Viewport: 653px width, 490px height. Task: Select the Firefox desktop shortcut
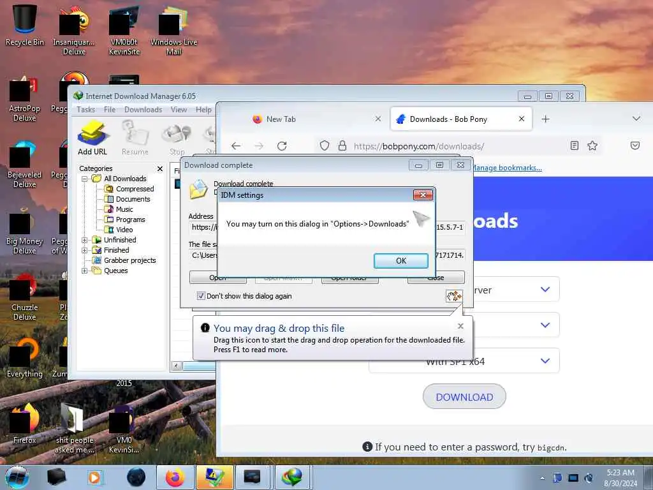(x=25, y=423)
